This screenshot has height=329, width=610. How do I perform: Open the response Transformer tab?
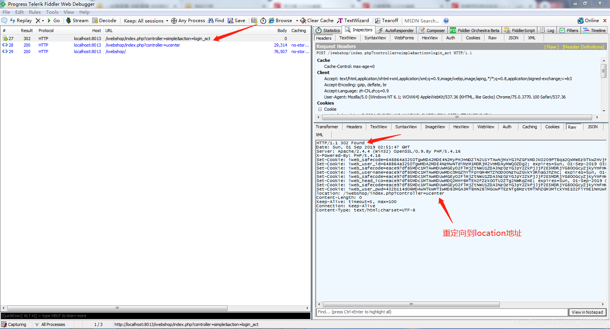327,127
